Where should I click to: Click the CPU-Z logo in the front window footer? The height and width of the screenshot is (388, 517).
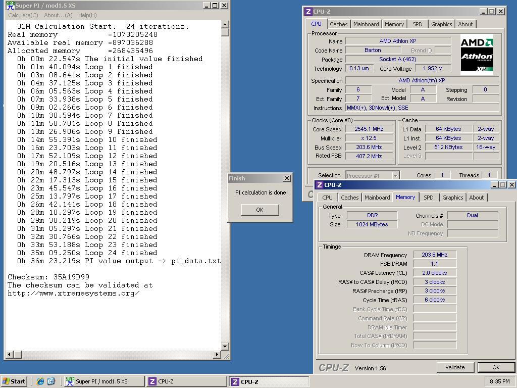coord(334,368)
